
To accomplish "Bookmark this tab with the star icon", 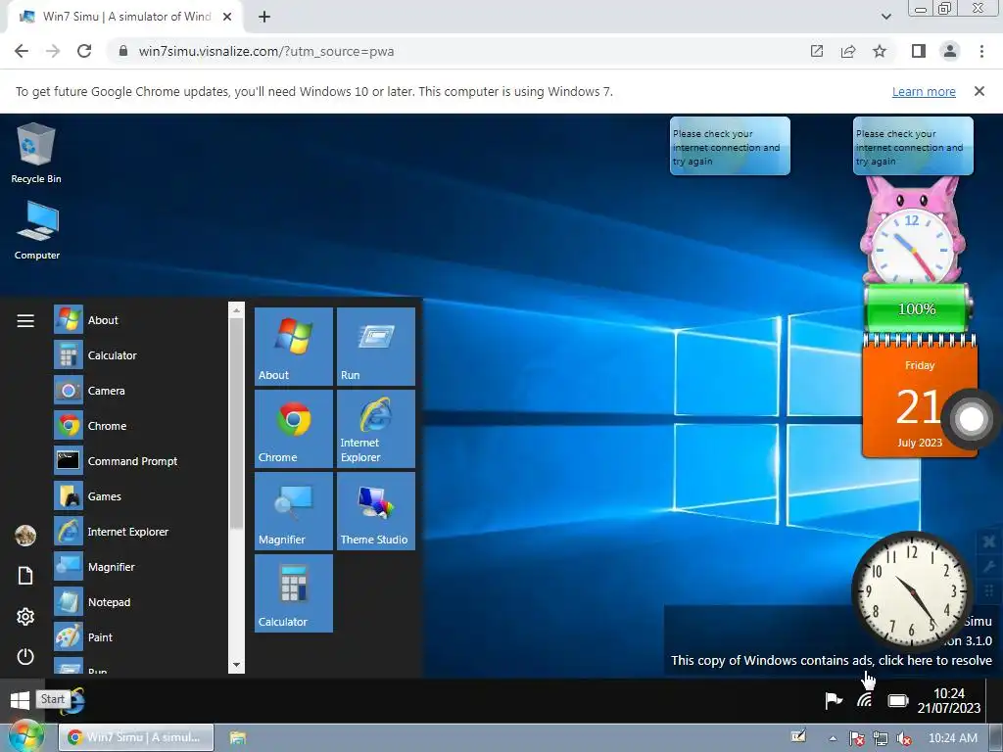I will coord(880,51).
